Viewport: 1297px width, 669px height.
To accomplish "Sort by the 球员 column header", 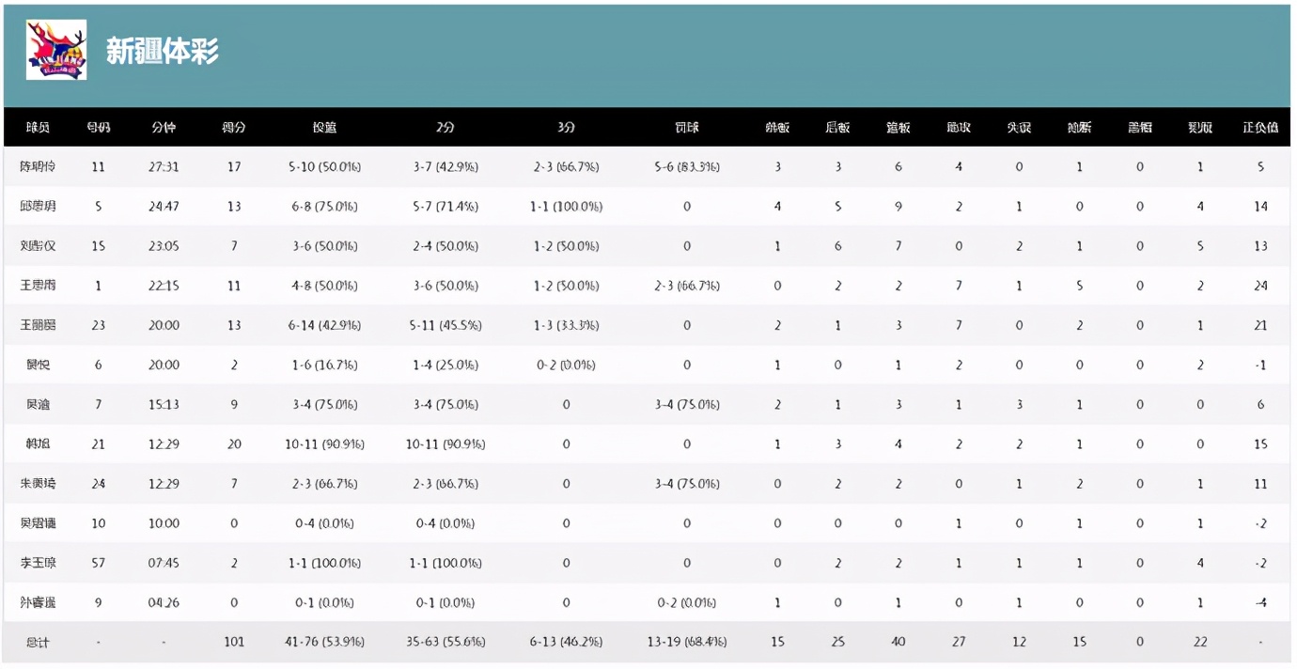I will click(x=38, y=128).
